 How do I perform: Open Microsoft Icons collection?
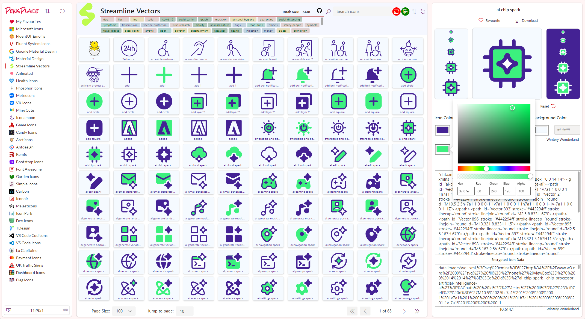[x=29, y=29]
